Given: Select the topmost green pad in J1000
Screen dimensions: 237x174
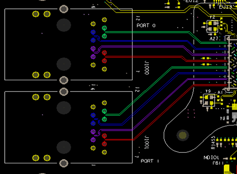Looking at the screenshot, I should (105, 28).
